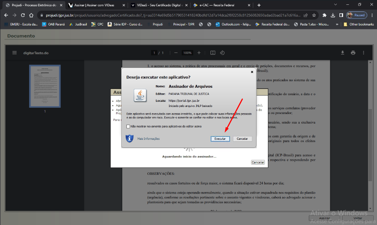Open Chrome tab search dropdown arrow

click(x=335, y=5)
